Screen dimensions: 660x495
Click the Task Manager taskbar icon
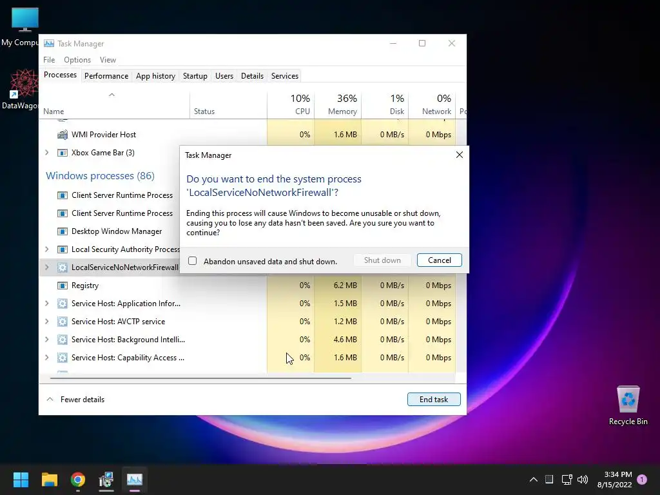(135, 480)
